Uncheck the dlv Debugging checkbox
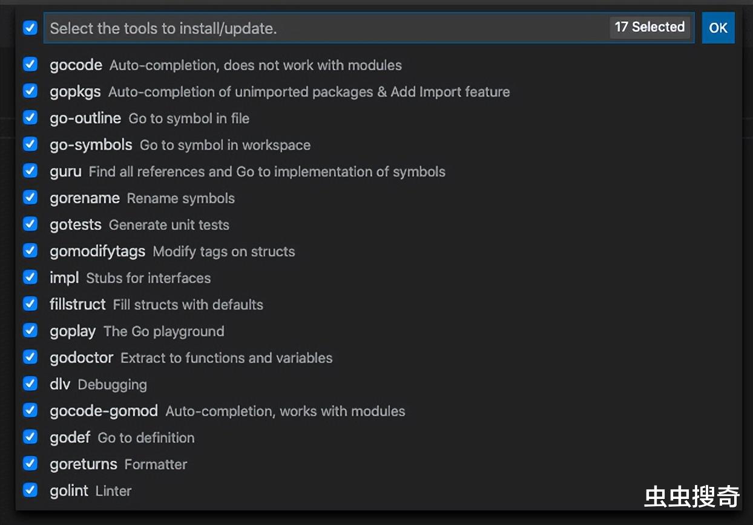The height and width of the screenshot is (525, 753). point(30,383)
